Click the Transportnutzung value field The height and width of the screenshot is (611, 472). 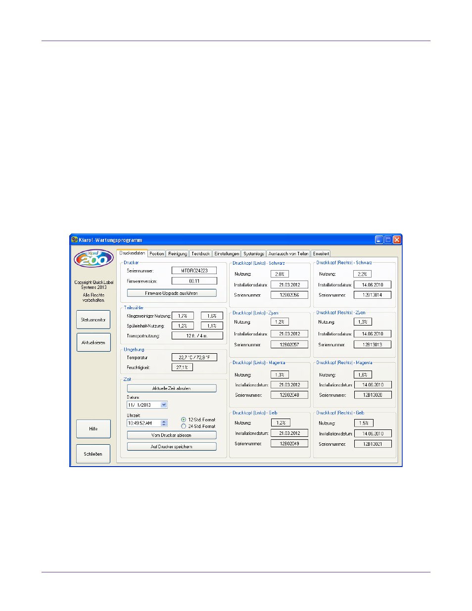click(x=197, y=336)
